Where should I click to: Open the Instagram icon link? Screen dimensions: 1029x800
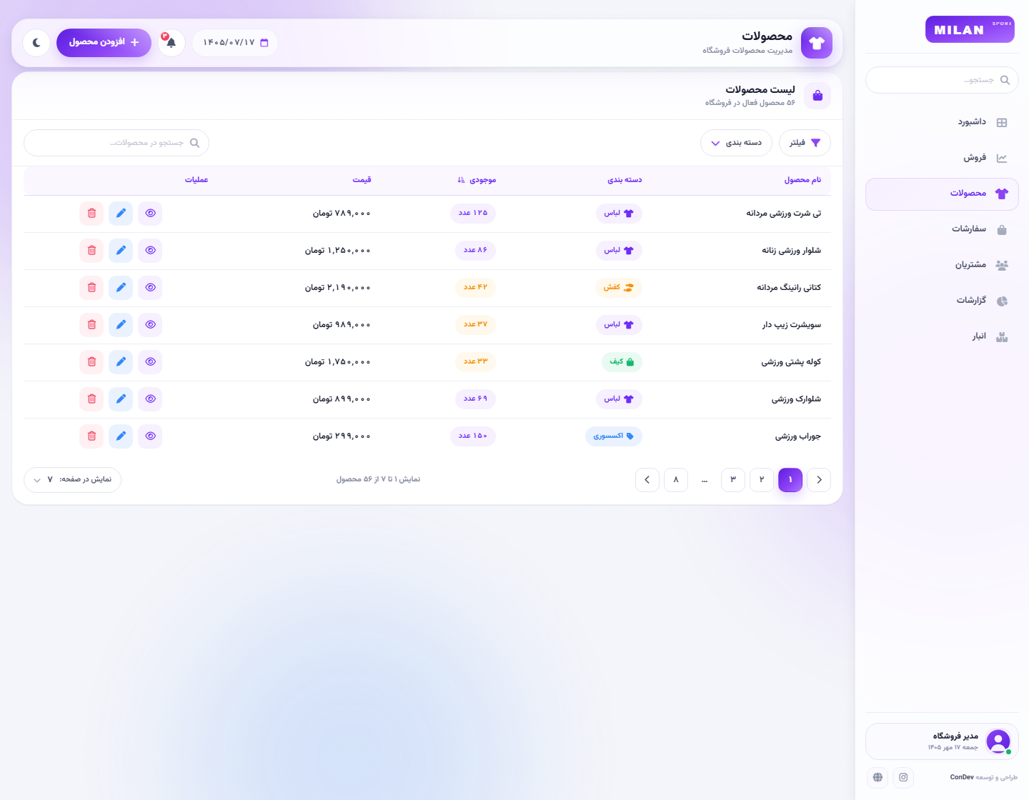903,777
